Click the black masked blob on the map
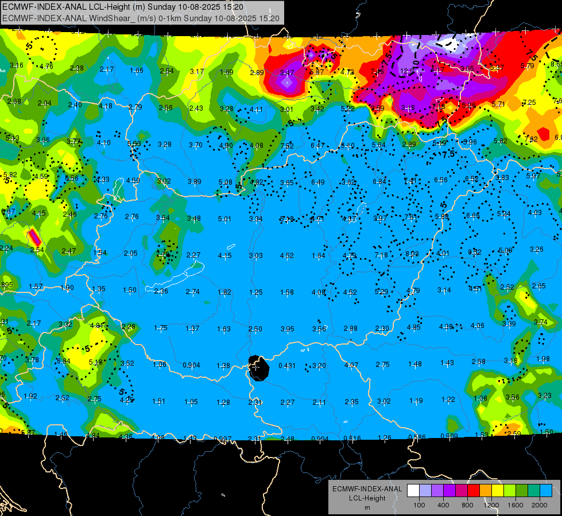Viewport: 562px width, 516px height. 259,368
